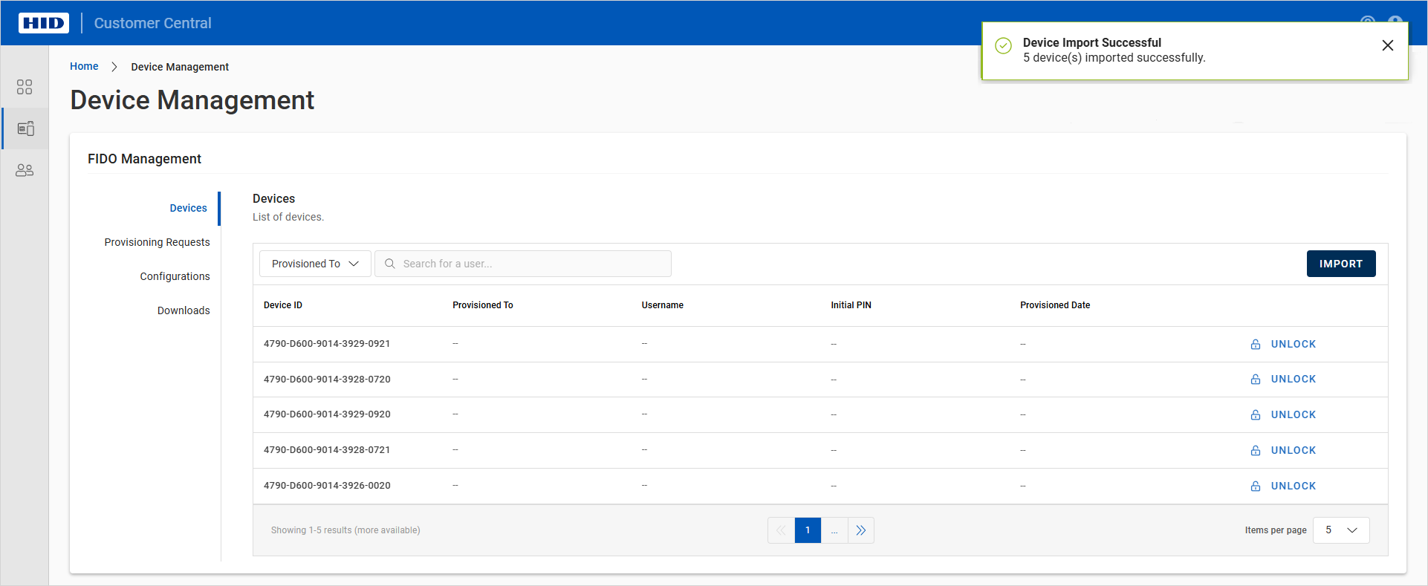Click the HID logo
The width and height of the screenshot is (1428, 586).
point(44,23)
